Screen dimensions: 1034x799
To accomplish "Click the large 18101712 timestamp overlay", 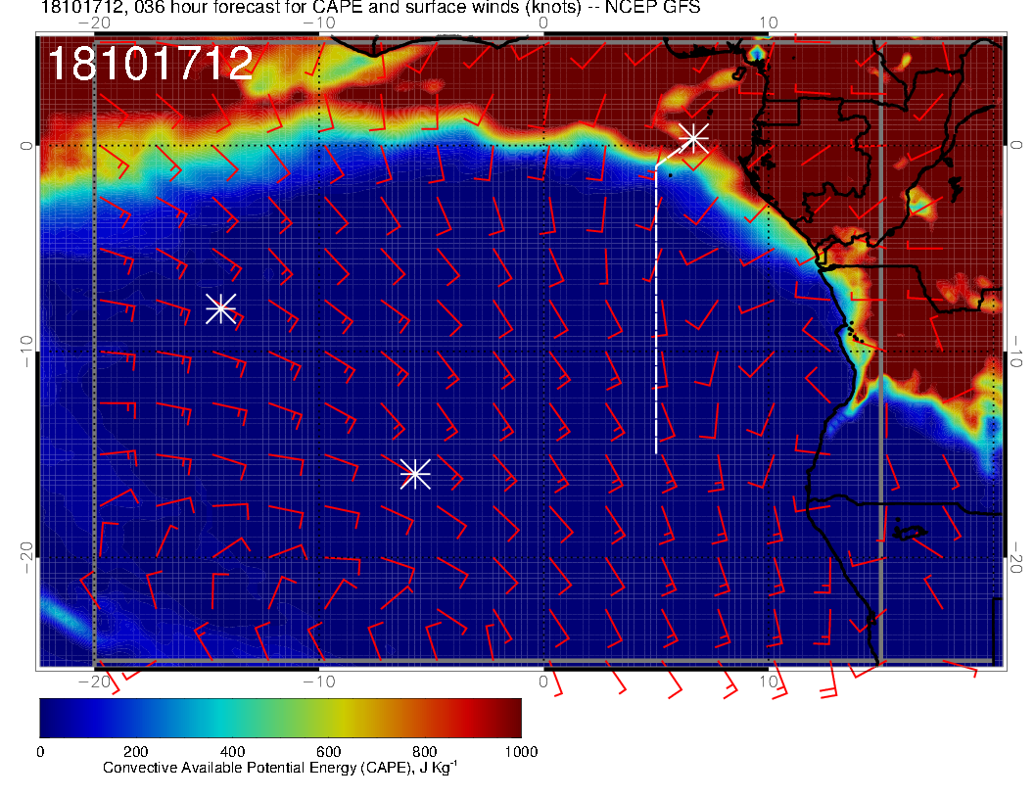I will (151, 65).
